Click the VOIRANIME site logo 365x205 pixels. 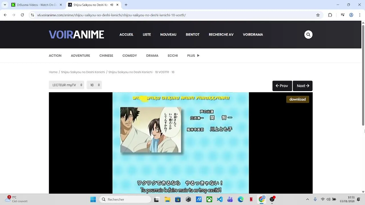click(76, 34)
